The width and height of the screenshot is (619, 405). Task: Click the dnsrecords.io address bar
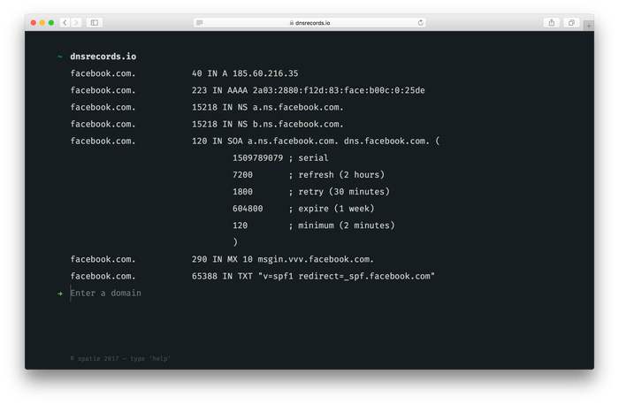tap(309, 23)
